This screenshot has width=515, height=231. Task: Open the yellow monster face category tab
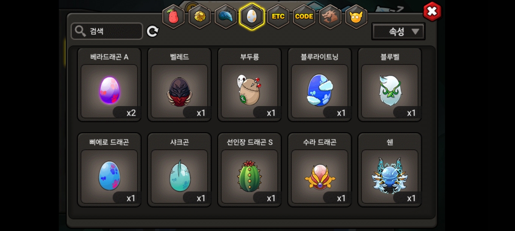pos(356,17)
